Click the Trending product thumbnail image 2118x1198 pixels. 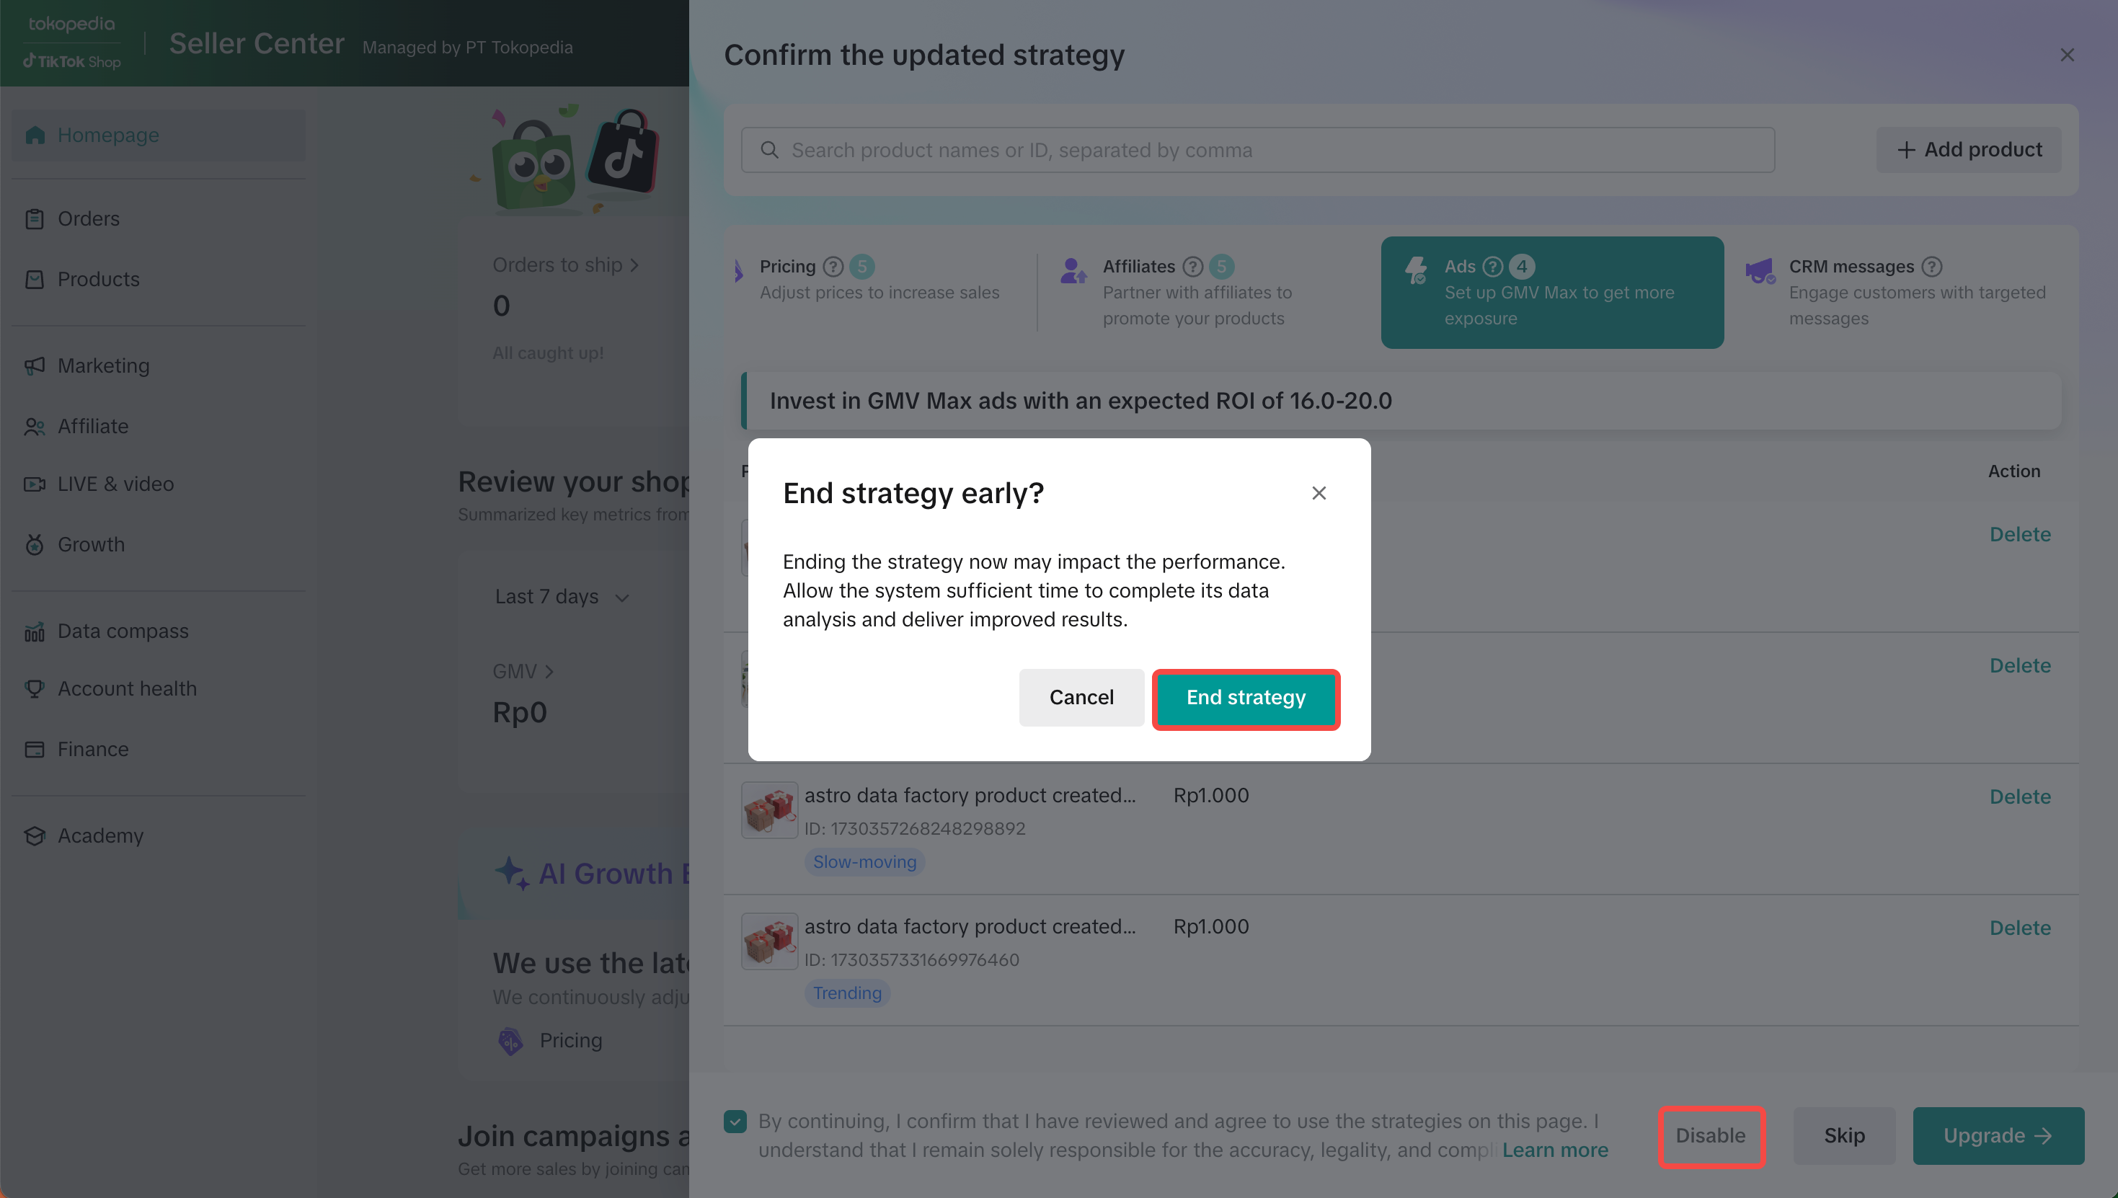tap(768, 941)
